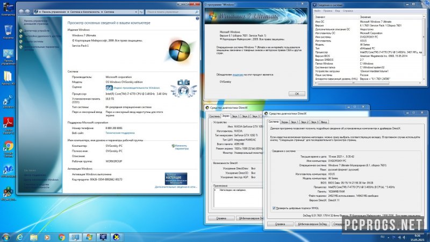430x242 pixels.
Task: Open Вид menu in System Information
Action: click(x=338, y=11)
